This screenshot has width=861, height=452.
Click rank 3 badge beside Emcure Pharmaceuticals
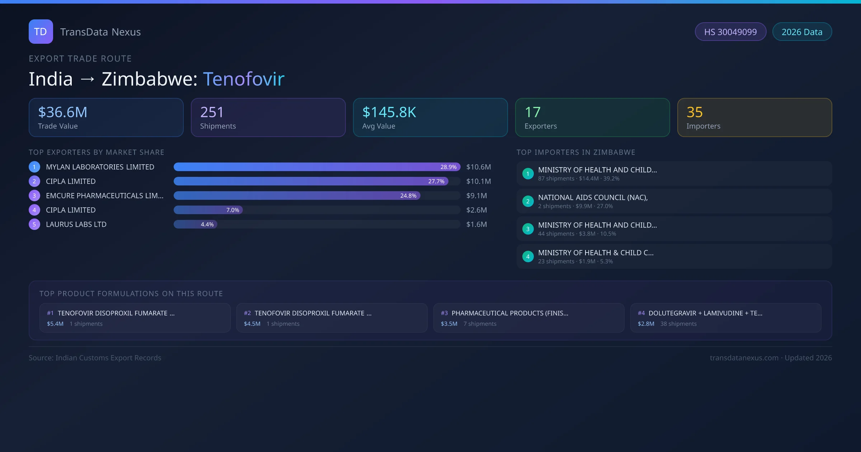[x=34, y=196]
